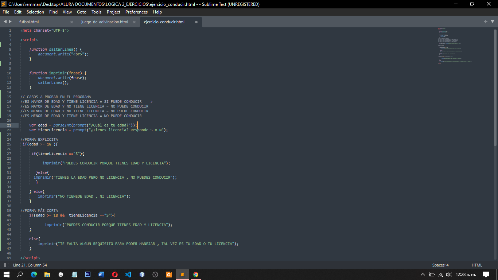Click the imprimir function declaration on line 10
The height and width of the screenshot is (280, 498).
[x=58, y=73]
